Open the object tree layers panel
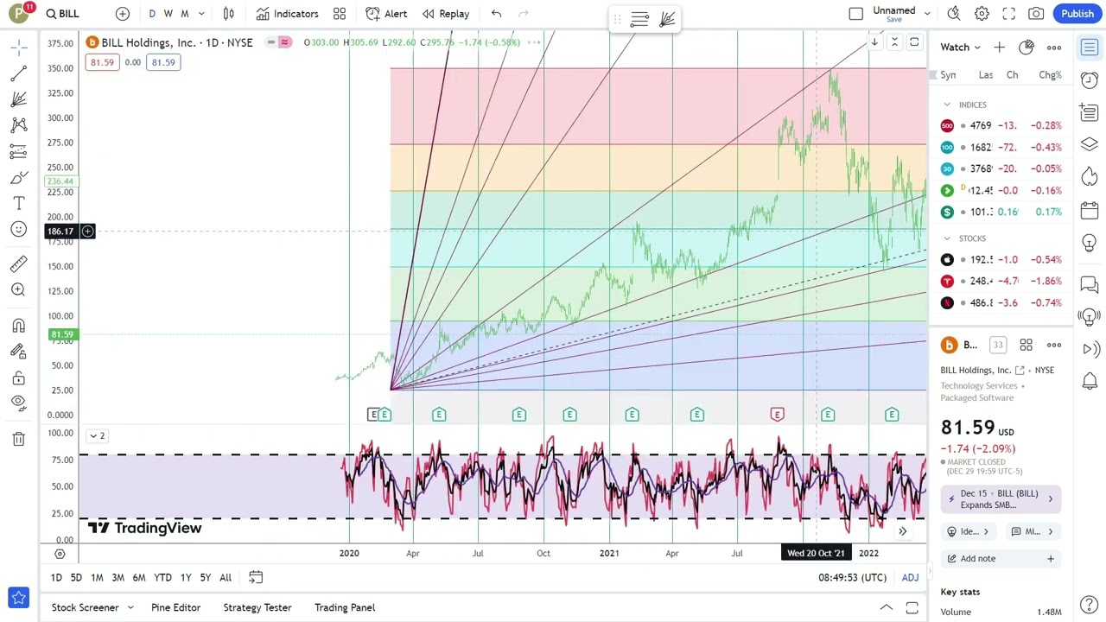 [1090, 144]
